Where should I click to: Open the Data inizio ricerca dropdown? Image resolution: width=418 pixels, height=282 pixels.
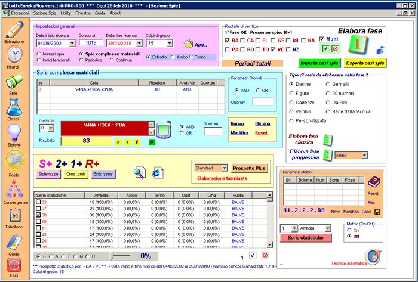(x=72, y=43)
